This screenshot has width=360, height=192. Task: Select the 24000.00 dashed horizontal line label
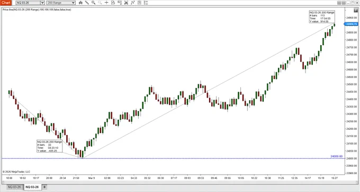click(336, 156)
